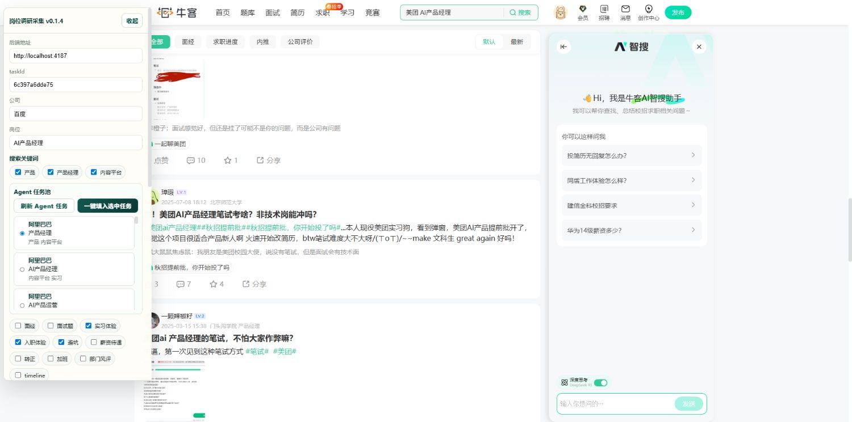852x422 pixels.
Task: Click the 搜索 search button
Action: [x=520, y=12]
